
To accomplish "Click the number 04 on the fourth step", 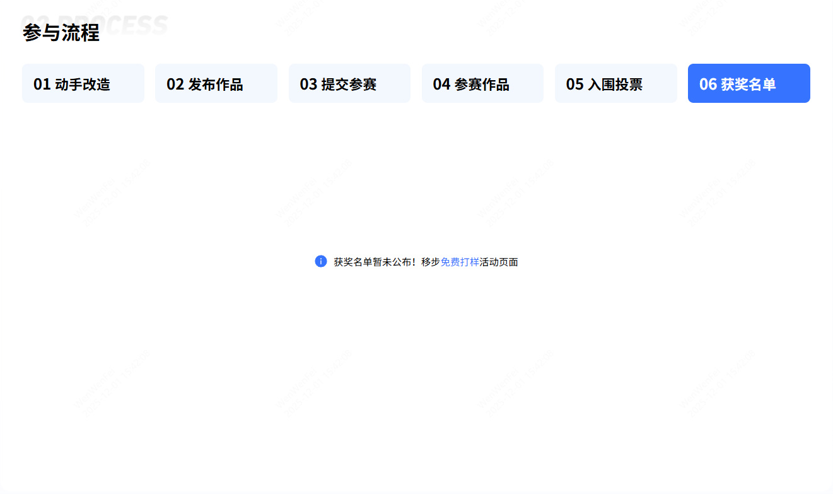I will [441, 84].
